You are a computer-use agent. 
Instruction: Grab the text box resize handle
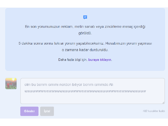[163, 103]
